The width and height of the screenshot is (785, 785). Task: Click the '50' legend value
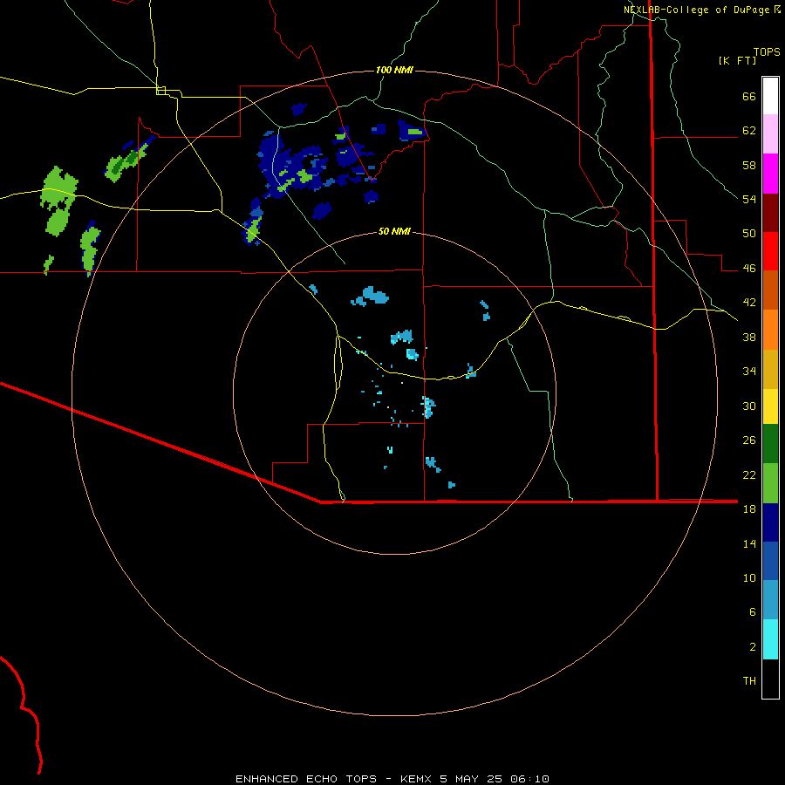point(749,234)
